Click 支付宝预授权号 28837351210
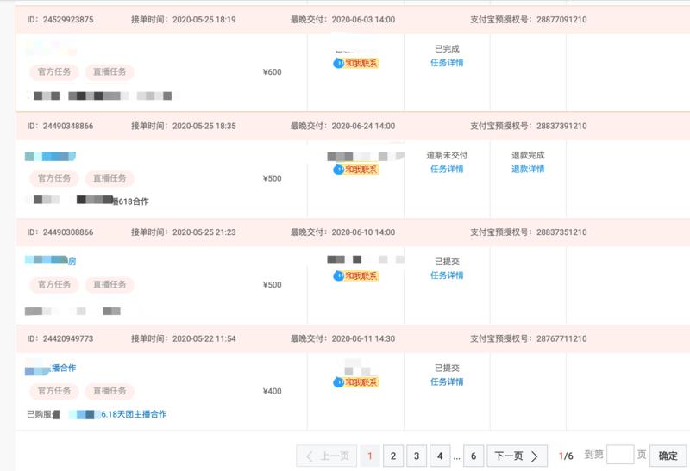 pyautogui.click(x=528, y=232)
